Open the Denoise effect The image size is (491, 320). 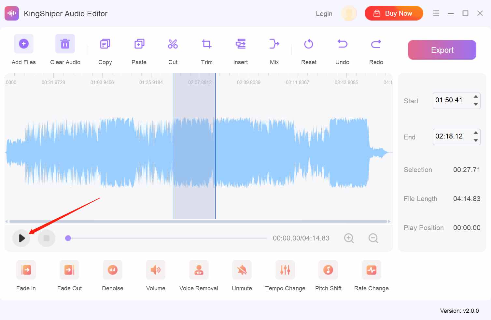point(113,270)
